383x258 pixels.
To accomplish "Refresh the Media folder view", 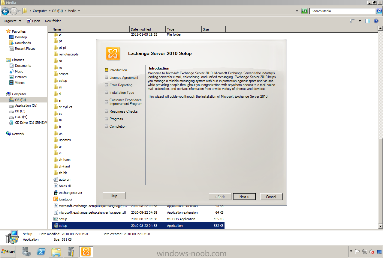I will [304, 11].
